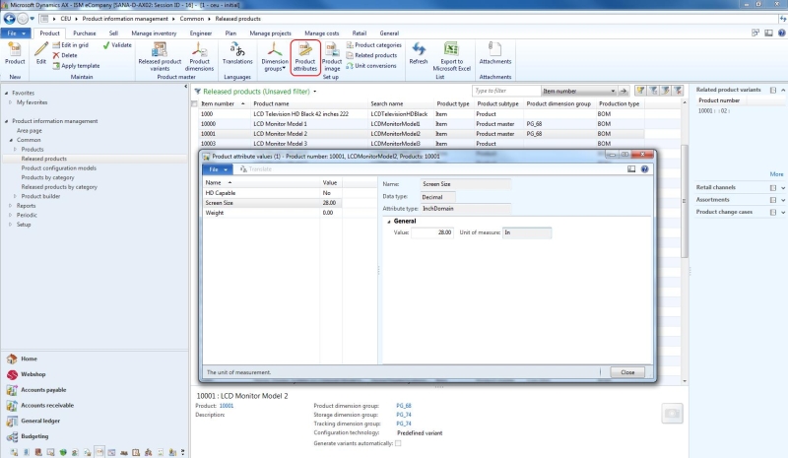
Task: Select the HD Capable attribute row
Action: (x=273, y=193)
